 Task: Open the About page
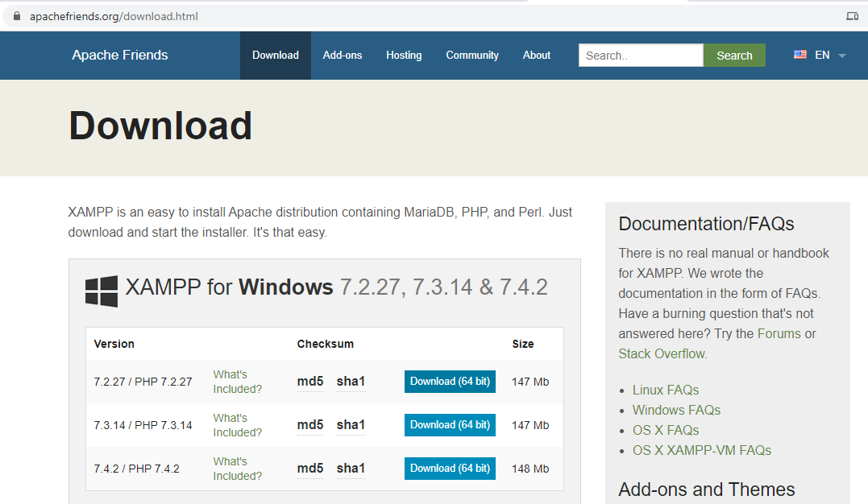[x=536, y=55]
